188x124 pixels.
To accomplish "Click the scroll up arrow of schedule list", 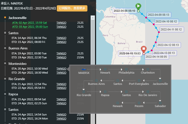I will pos(93,18).
